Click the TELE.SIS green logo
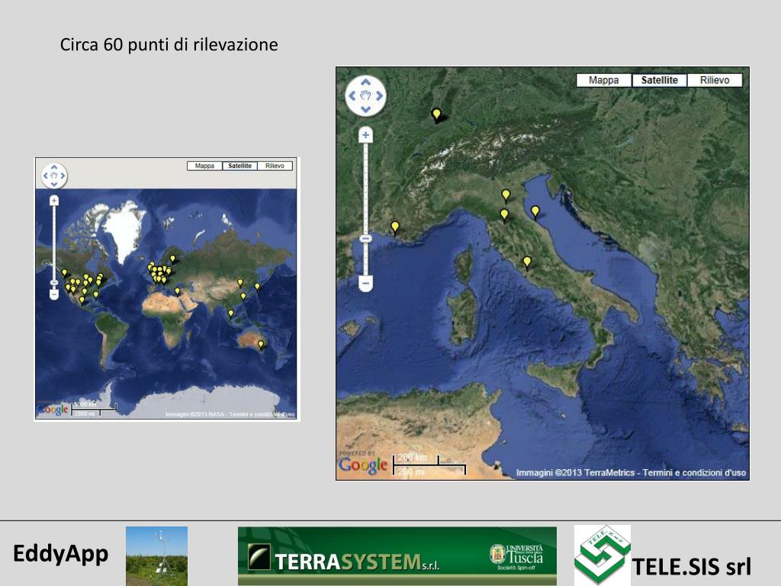This screenshot has width=781, height=586. (x=603, y=555)
